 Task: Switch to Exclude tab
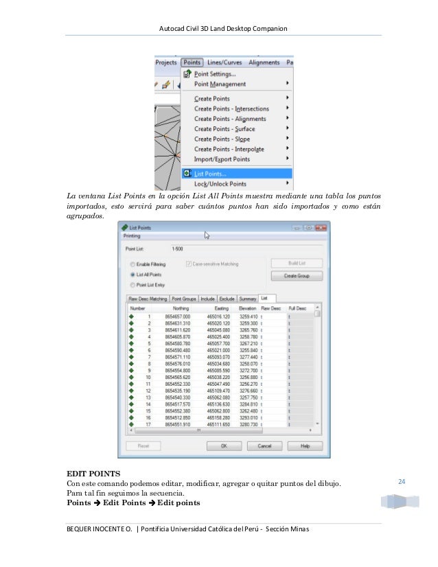(227, 299)
